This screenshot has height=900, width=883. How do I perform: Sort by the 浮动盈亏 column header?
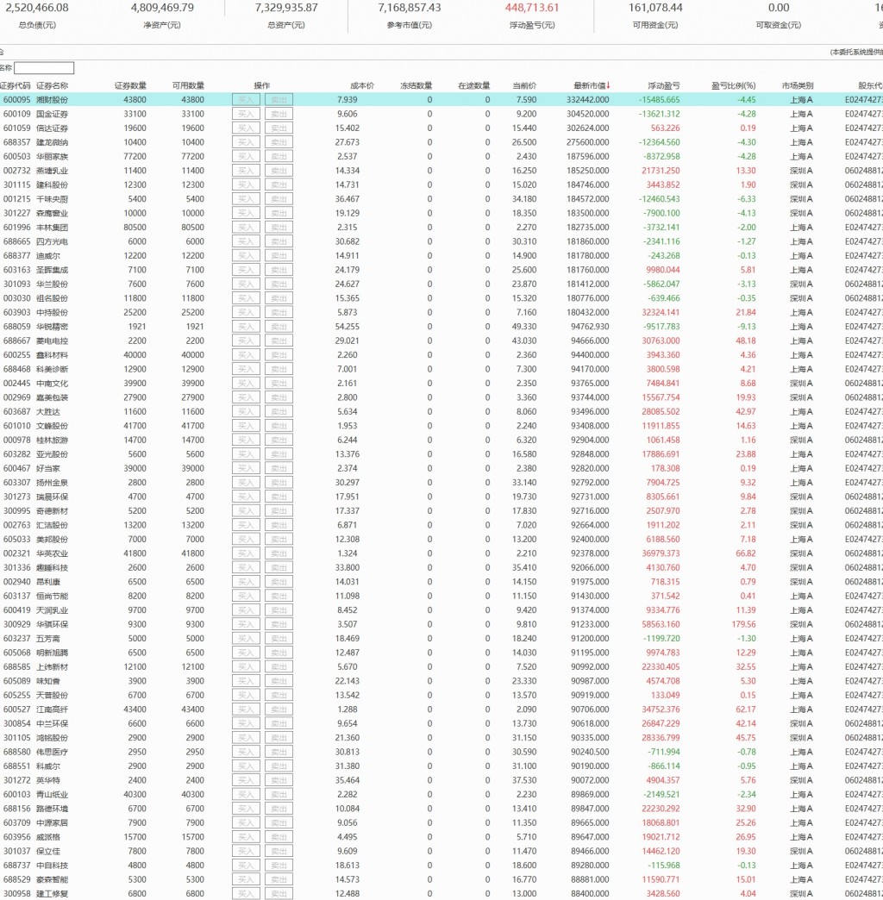click(664, 85)
